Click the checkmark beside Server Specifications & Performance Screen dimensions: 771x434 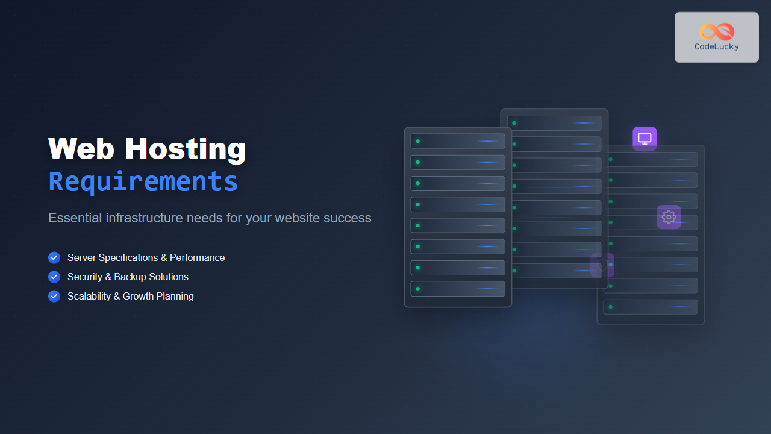(x=54, y=258)
